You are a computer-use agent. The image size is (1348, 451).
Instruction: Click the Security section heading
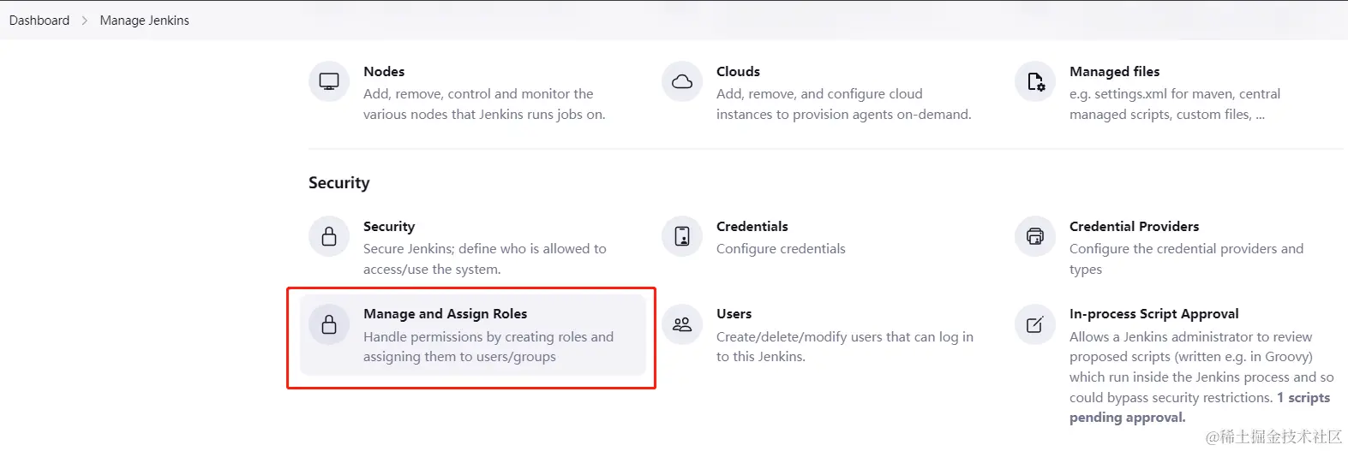click(339, 183)
